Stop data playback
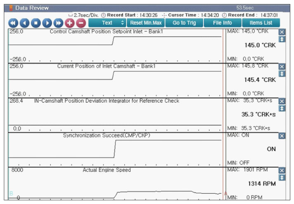The height and width of the screenshot is (204, 294). pos(36,23)
